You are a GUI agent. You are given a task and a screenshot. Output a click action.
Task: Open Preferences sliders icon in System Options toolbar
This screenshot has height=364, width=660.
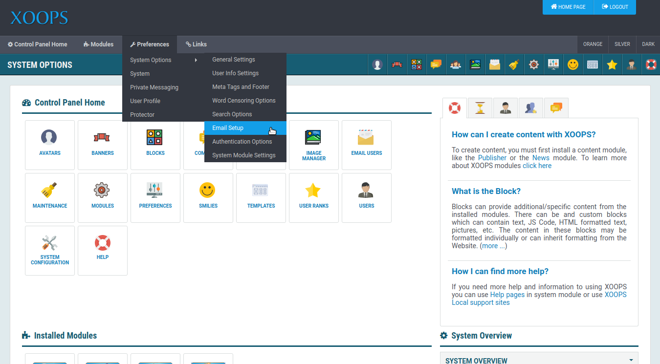point(553,64)
